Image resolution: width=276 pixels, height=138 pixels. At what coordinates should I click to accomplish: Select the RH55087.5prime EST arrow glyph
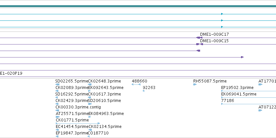coord(195,84)
